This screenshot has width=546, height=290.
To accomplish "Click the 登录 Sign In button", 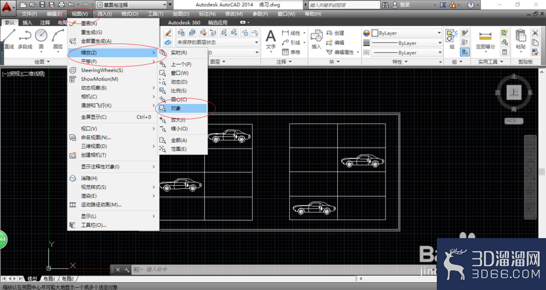I will (x=401, y=5).
